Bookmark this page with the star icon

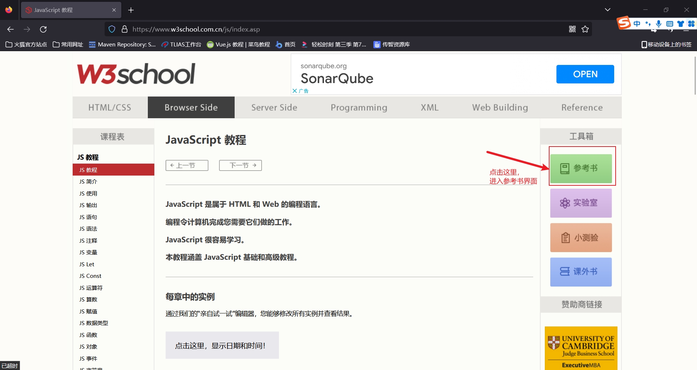coord(585,29)
